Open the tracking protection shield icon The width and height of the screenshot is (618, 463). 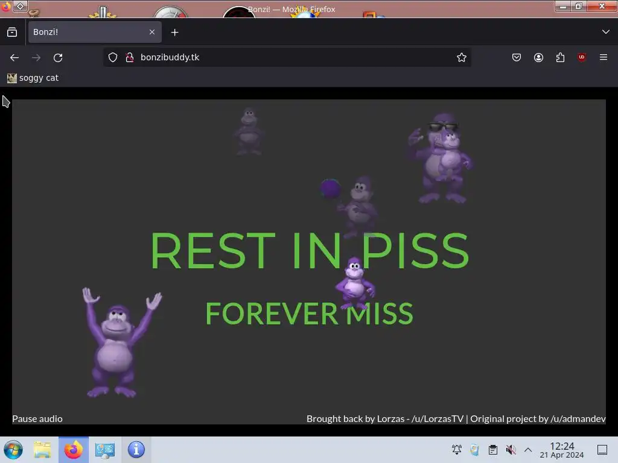113,57
